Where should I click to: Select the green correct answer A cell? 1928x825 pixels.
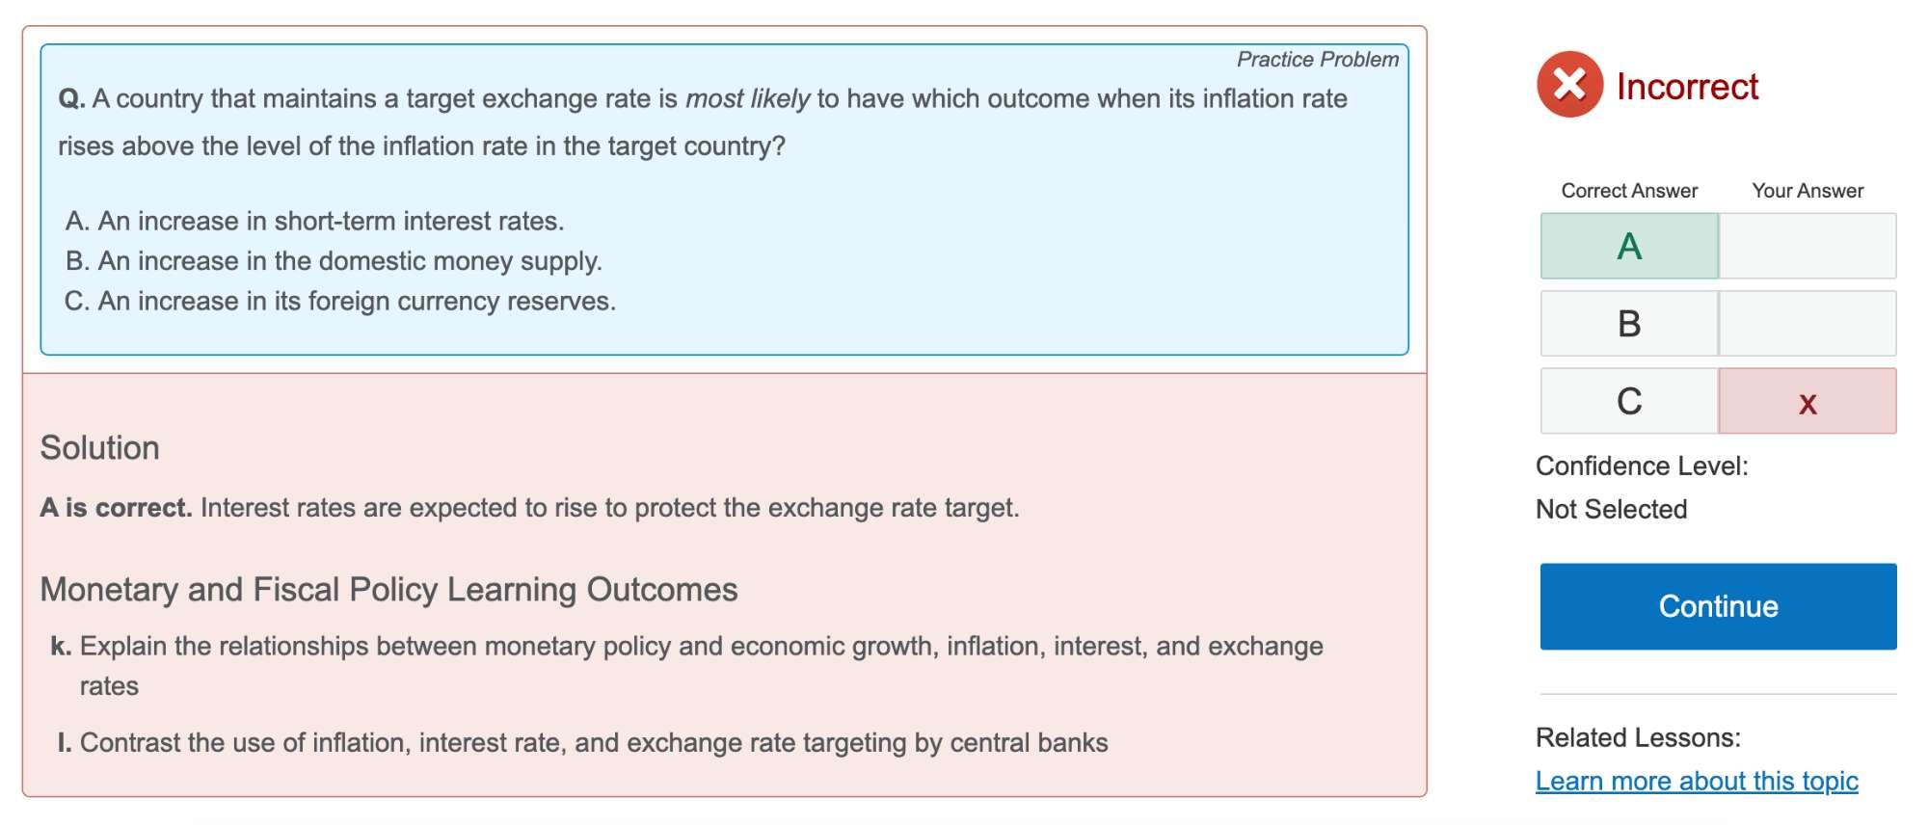1629,247
